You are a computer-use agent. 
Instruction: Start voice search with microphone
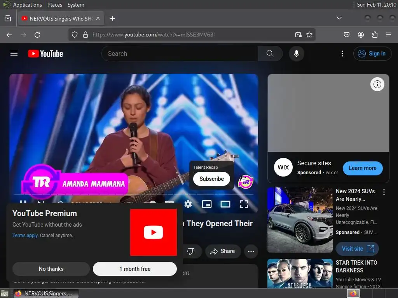pos(296,54)
